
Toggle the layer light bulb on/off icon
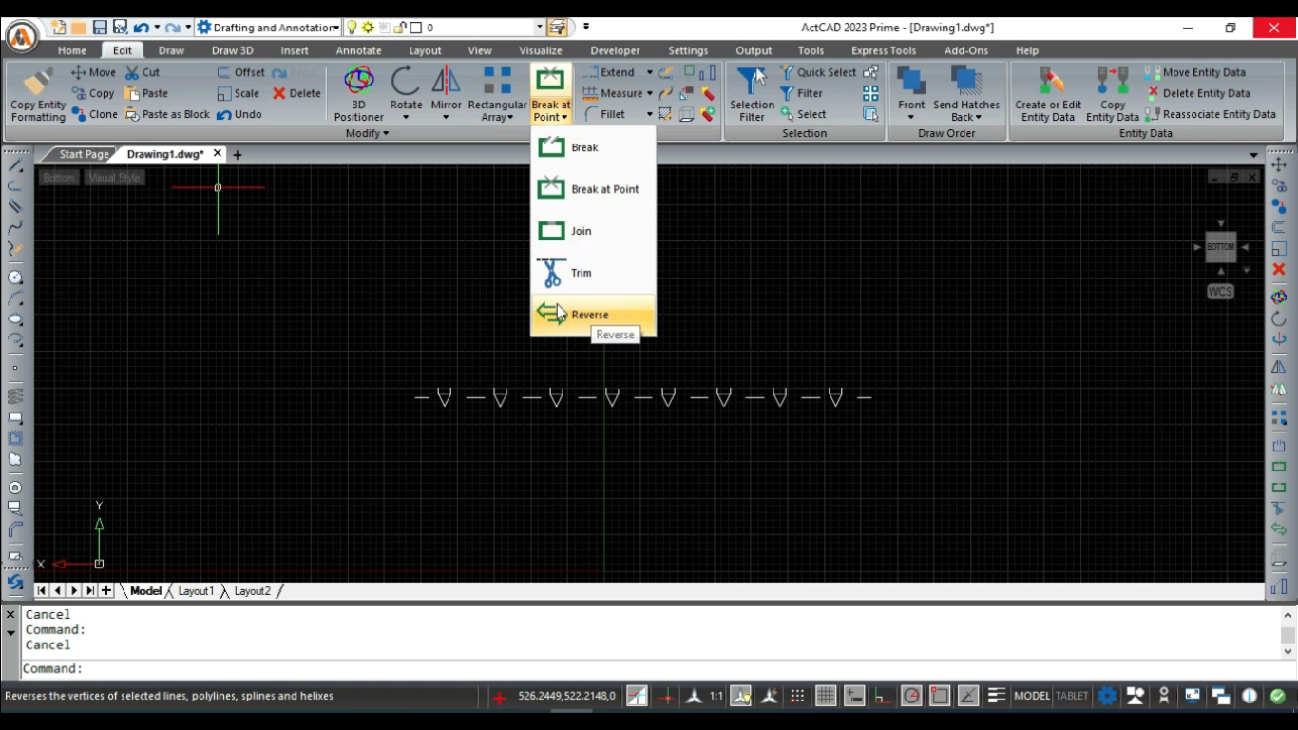pyautogui.click(x=353, y=28)
